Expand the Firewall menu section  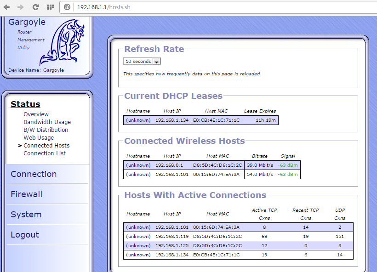point(26,194)
